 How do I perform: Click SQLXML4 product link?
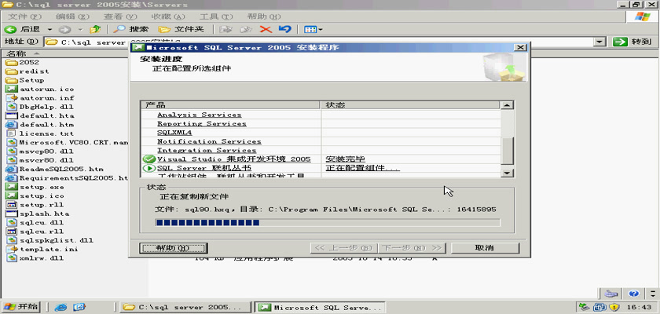[x=174, y=133]
